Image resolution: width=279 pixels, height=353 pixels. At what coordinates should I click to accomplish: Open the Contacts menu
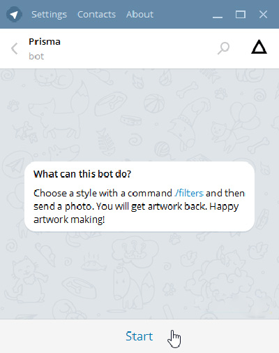pos(96,15)
